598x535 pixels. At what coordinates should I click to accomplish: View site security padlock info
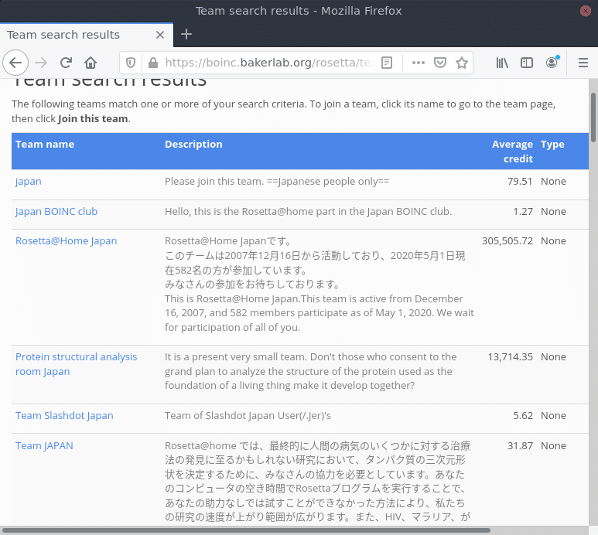pos(153,63)
